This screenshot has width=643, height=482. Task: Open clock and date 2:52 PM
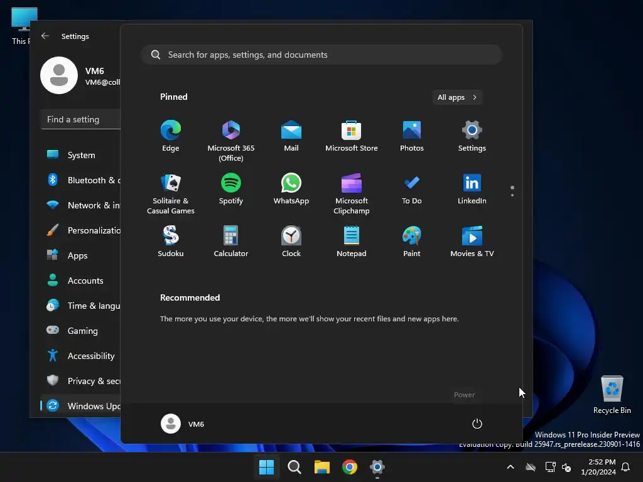[x=598, y=467]
